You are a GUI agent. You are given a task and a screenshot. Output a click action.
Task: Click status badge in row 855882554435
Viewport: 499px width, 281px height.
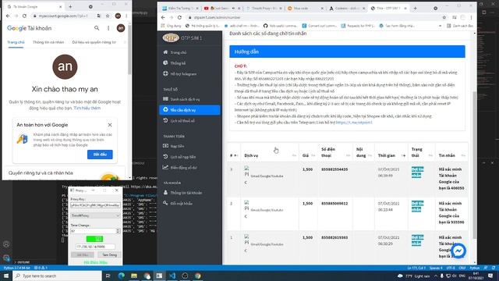[417, 172]
